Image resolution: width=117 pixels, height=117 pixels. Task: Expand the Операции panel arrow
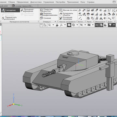click(55, 22)
